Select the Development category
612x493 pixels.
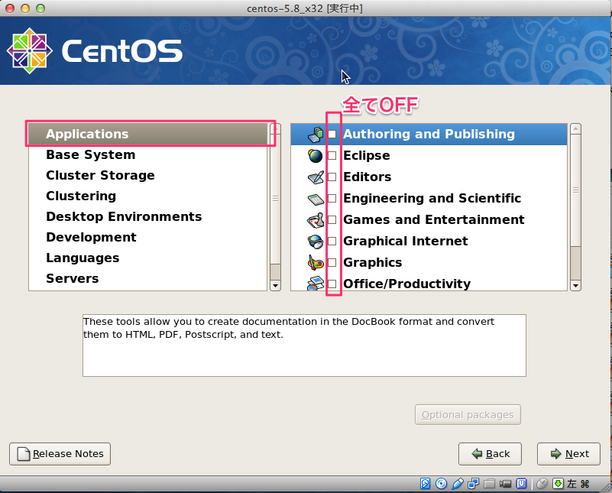click(x=91, y=237)
